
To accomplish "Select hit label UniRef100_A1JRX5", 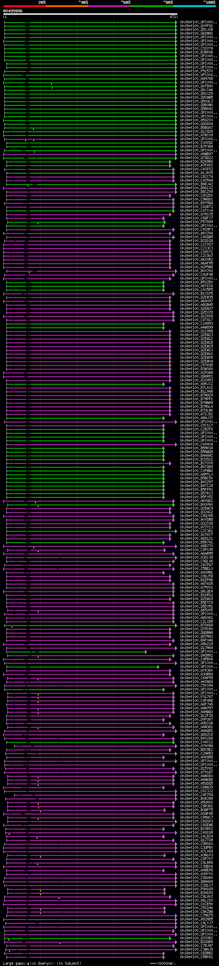I will [x=196, y=173].
